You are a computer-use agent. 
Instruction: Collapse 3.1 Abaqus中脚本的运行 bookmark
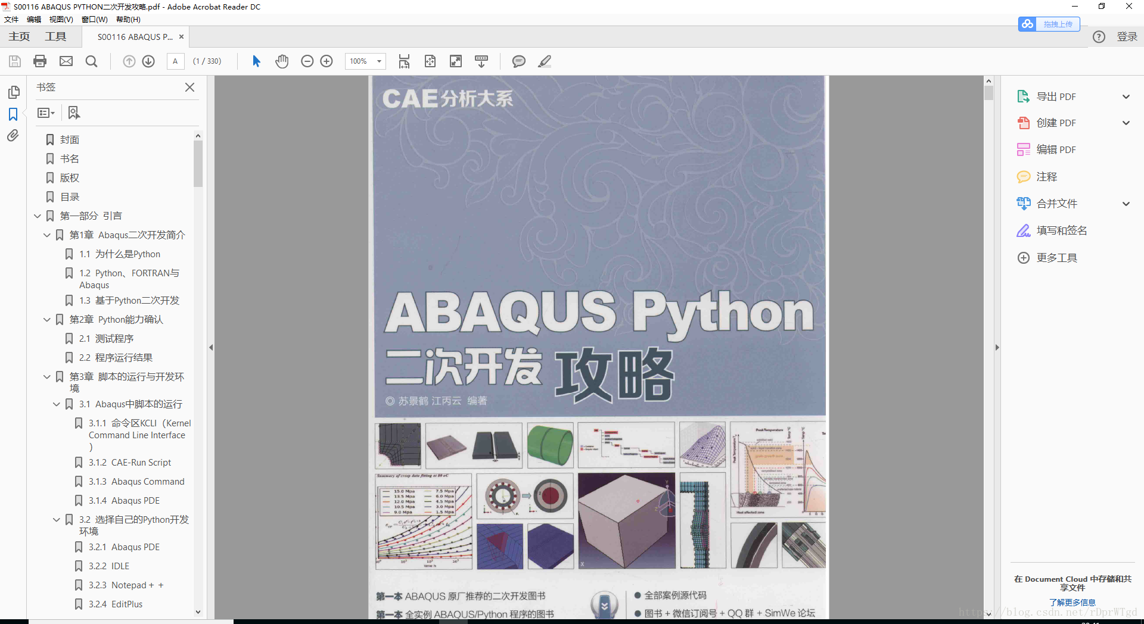click(x=57, y=404)
